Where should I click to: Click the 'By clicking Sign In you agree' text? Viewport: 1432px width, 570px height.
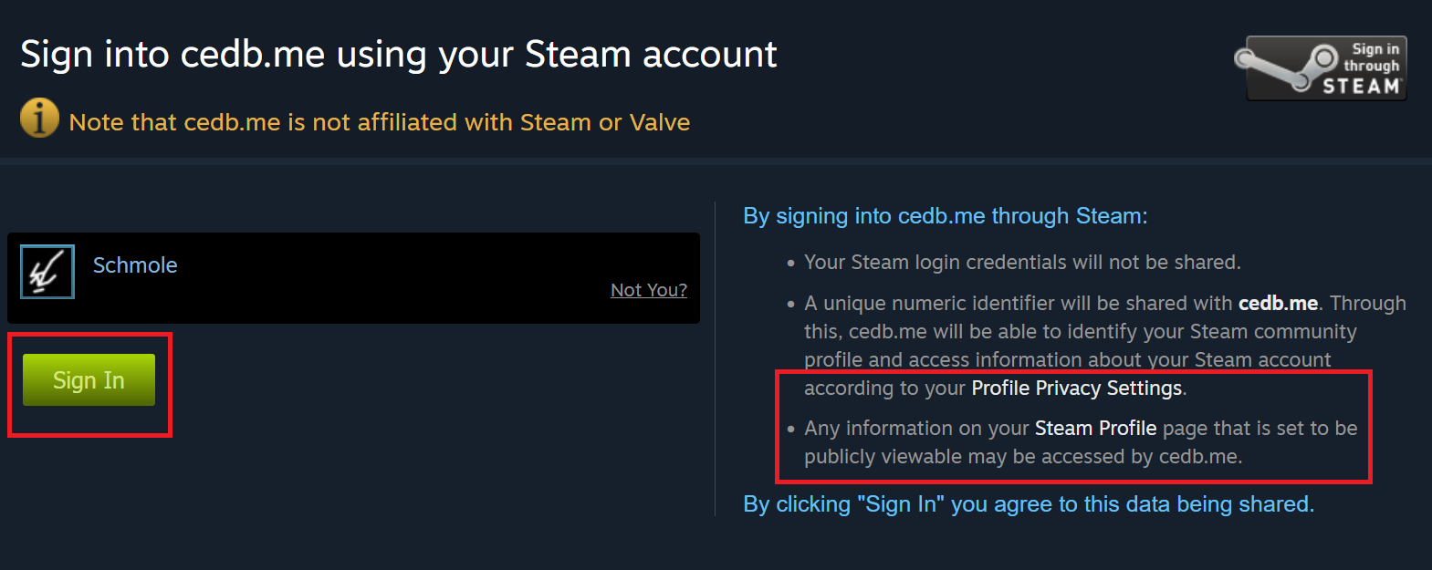pos(1029,504)
